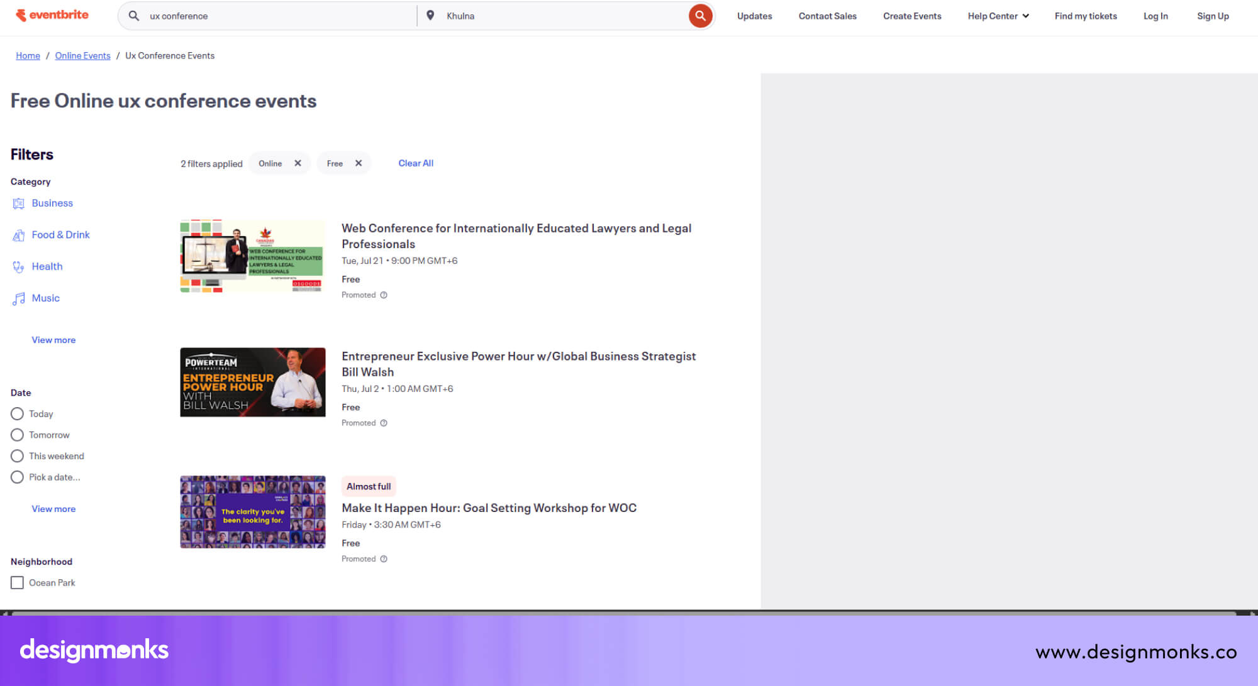Open Web Conference for Internationally Educated Lawyers event

pyautogui.click(x=516, y=236)
